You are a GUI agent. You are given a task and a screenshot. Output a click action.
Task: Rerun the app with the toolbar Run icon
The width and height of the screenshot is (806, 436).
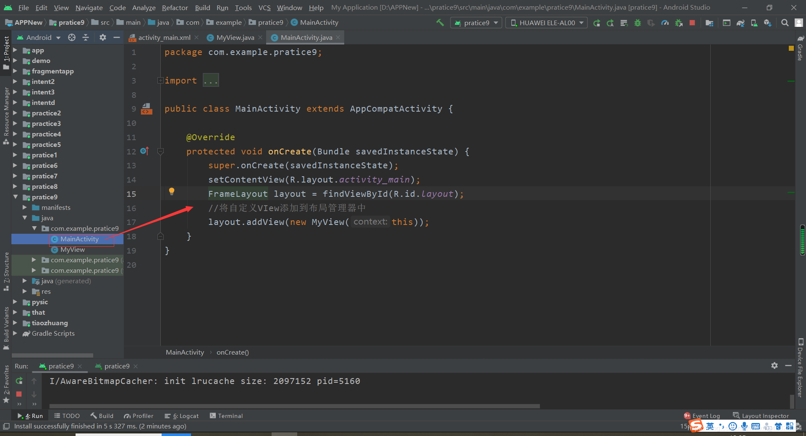tap(597, 23)
